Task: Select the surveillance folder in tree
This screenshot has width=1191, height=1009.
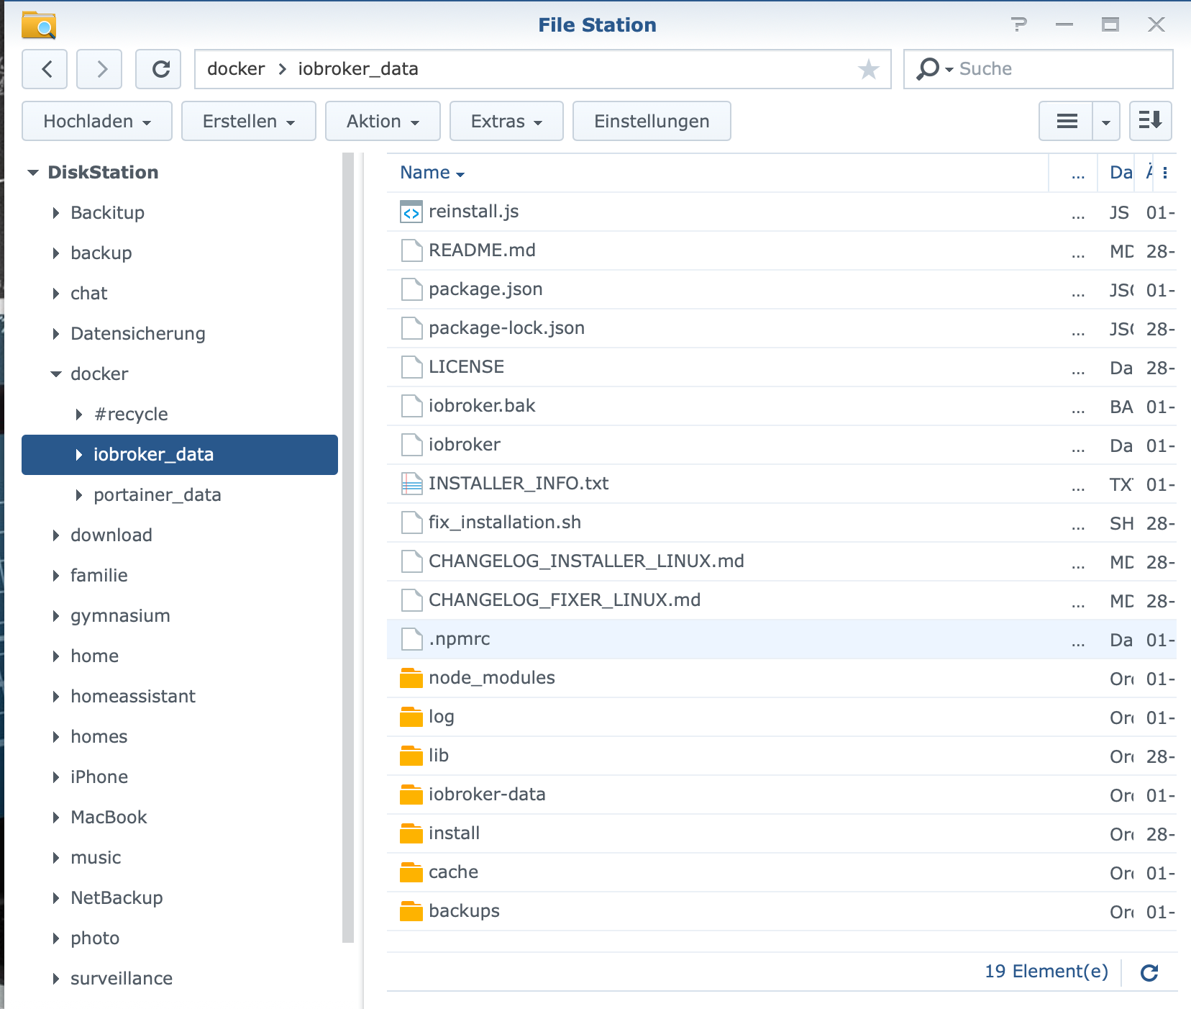Action: (x=122, y=979)
